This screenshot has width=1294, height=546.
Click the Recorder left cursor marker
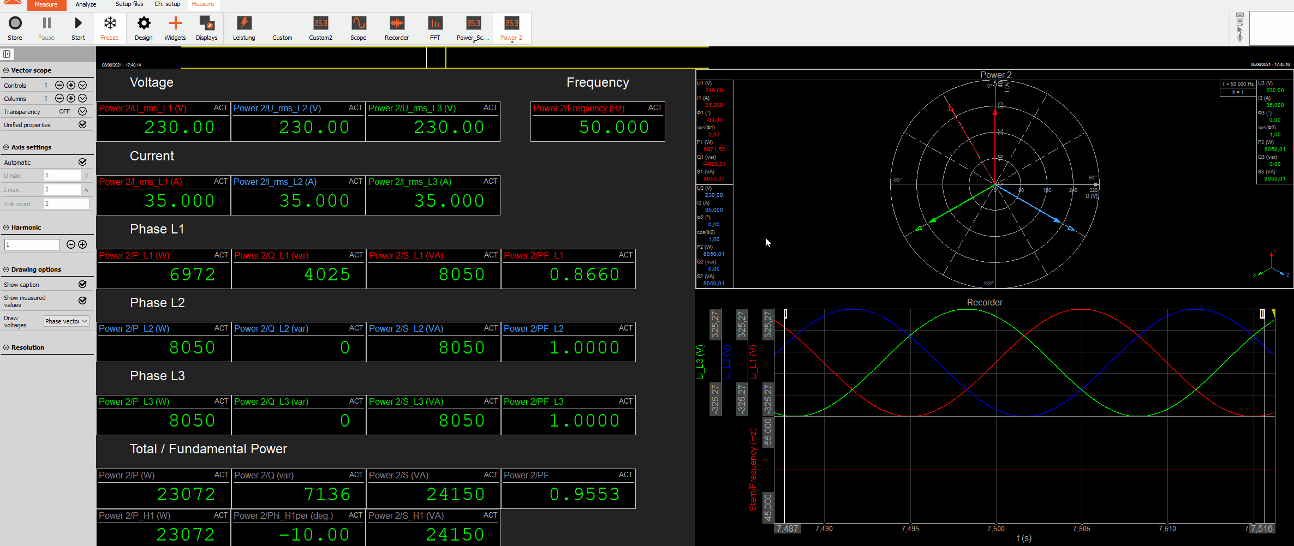click(x=785, y=314)
